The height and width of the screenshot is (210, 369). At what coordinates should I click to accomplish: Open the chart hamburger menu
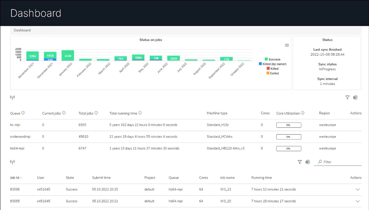coord(287,45)
